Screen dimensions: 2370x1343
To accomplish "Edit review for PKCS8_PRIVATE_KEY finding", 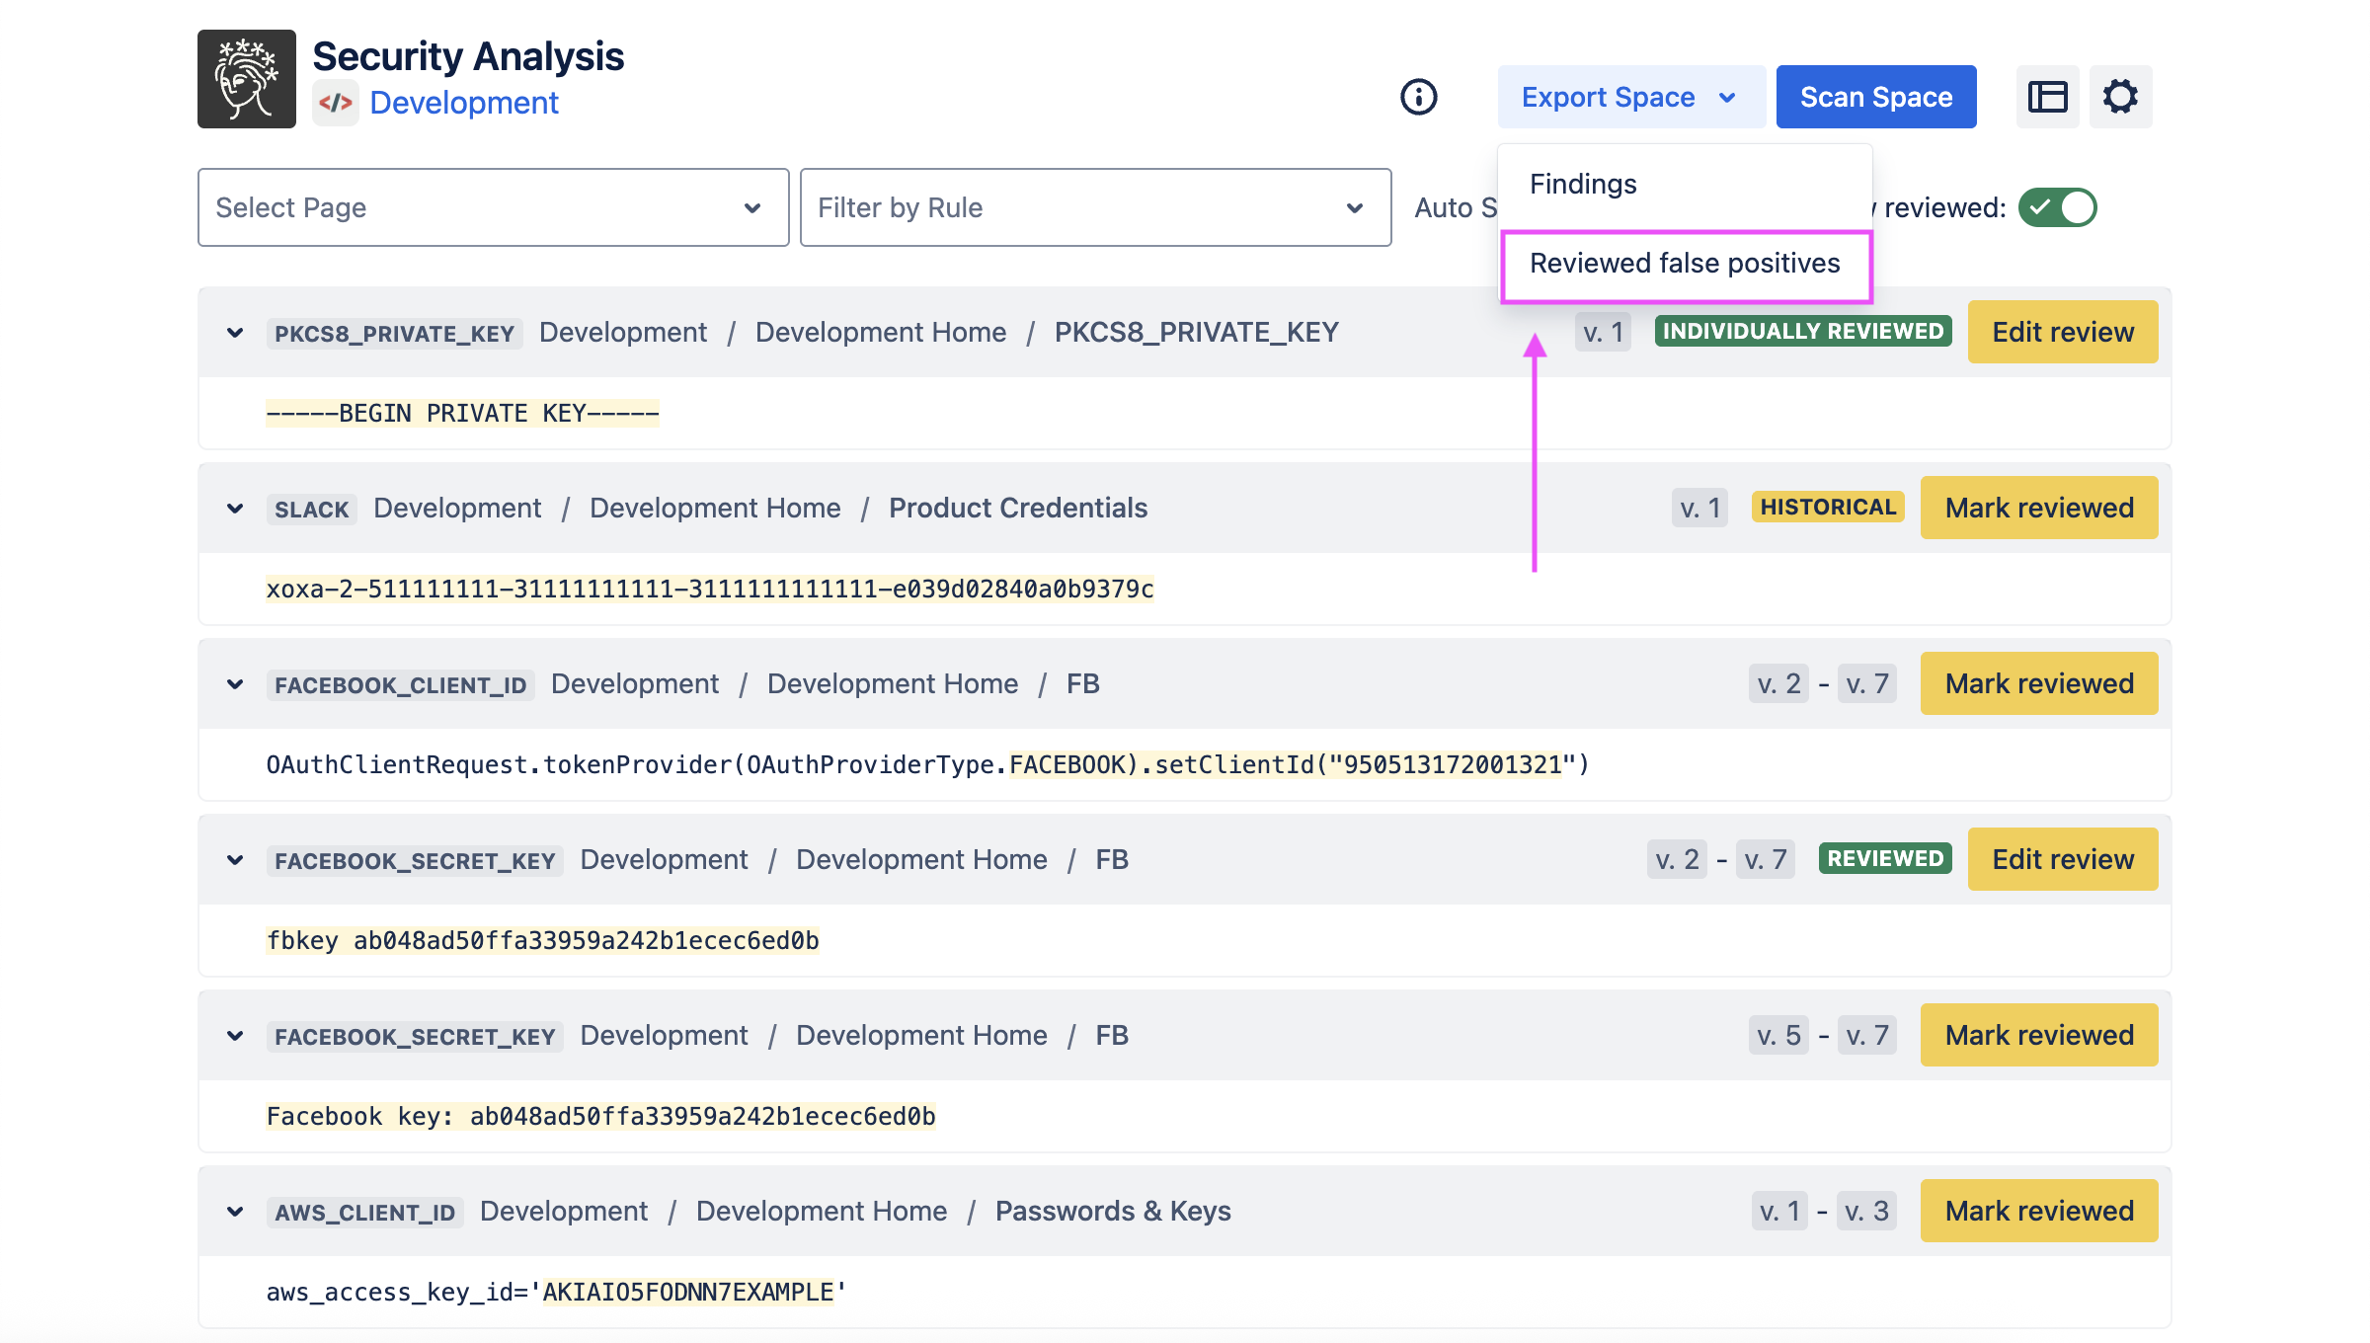I will pyautogui.click(x=2062, y=332).
